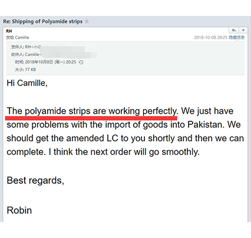Click the email subject title text
Viewport: 251px width, 238px height.
(x=43, y=21)
